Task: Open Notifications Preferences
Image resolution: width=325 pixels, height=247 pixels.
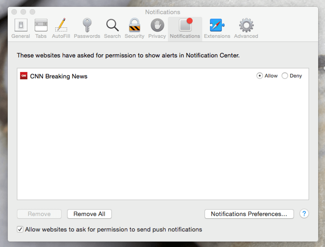Action: (x=249, y=214)
